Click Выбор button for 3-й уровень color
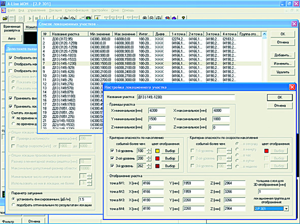300x224 pixels. [170, 166]
